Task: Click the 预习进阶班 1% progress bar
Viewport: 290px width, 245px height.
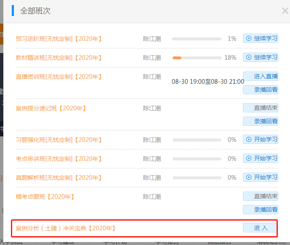Action: (197, 39)
